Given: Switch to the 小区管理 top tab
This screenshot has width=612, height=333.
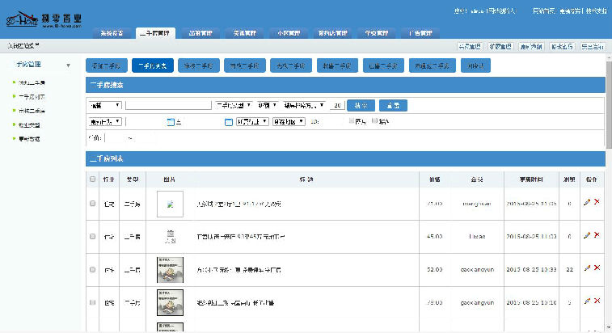Looking at the screenshot, I should (289, 33).
